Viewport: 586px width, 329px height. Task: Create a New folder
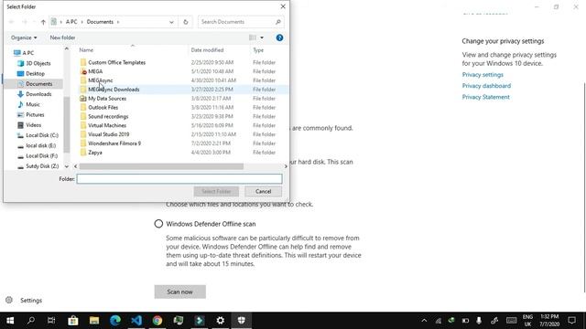point(62,37)
